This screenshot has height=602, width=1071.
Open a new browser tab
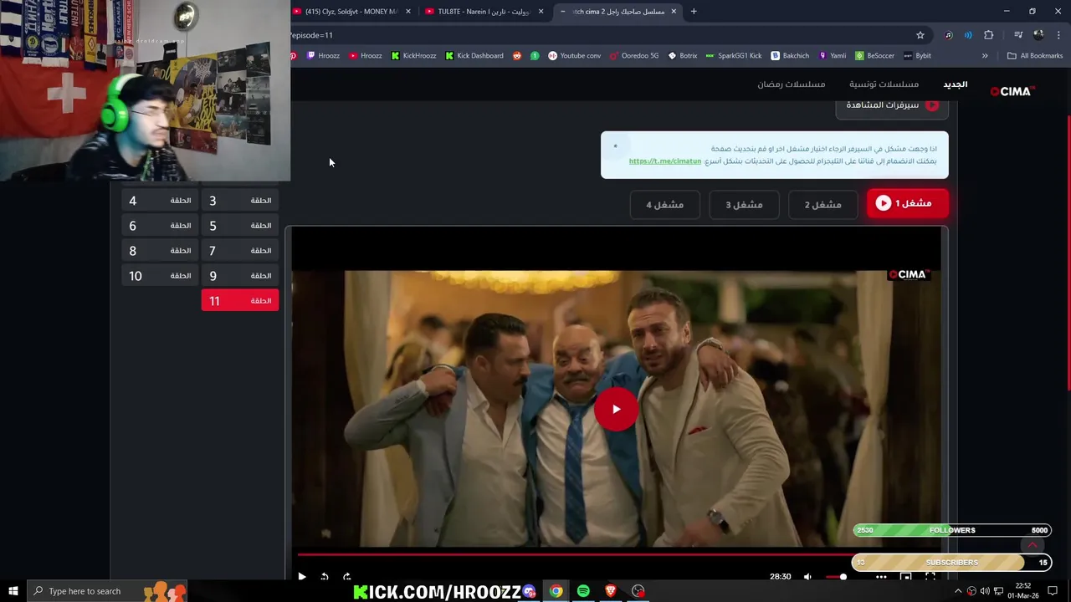tap(694, 12)
